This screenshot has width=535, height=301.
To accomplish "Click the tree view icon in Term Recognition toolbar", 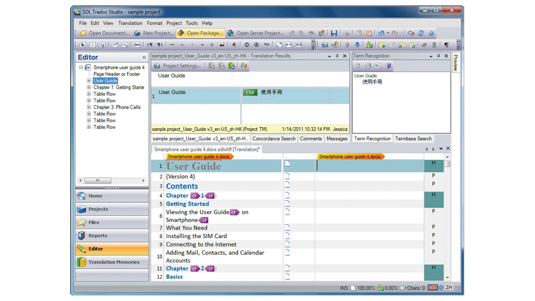I will click(378, 66).
